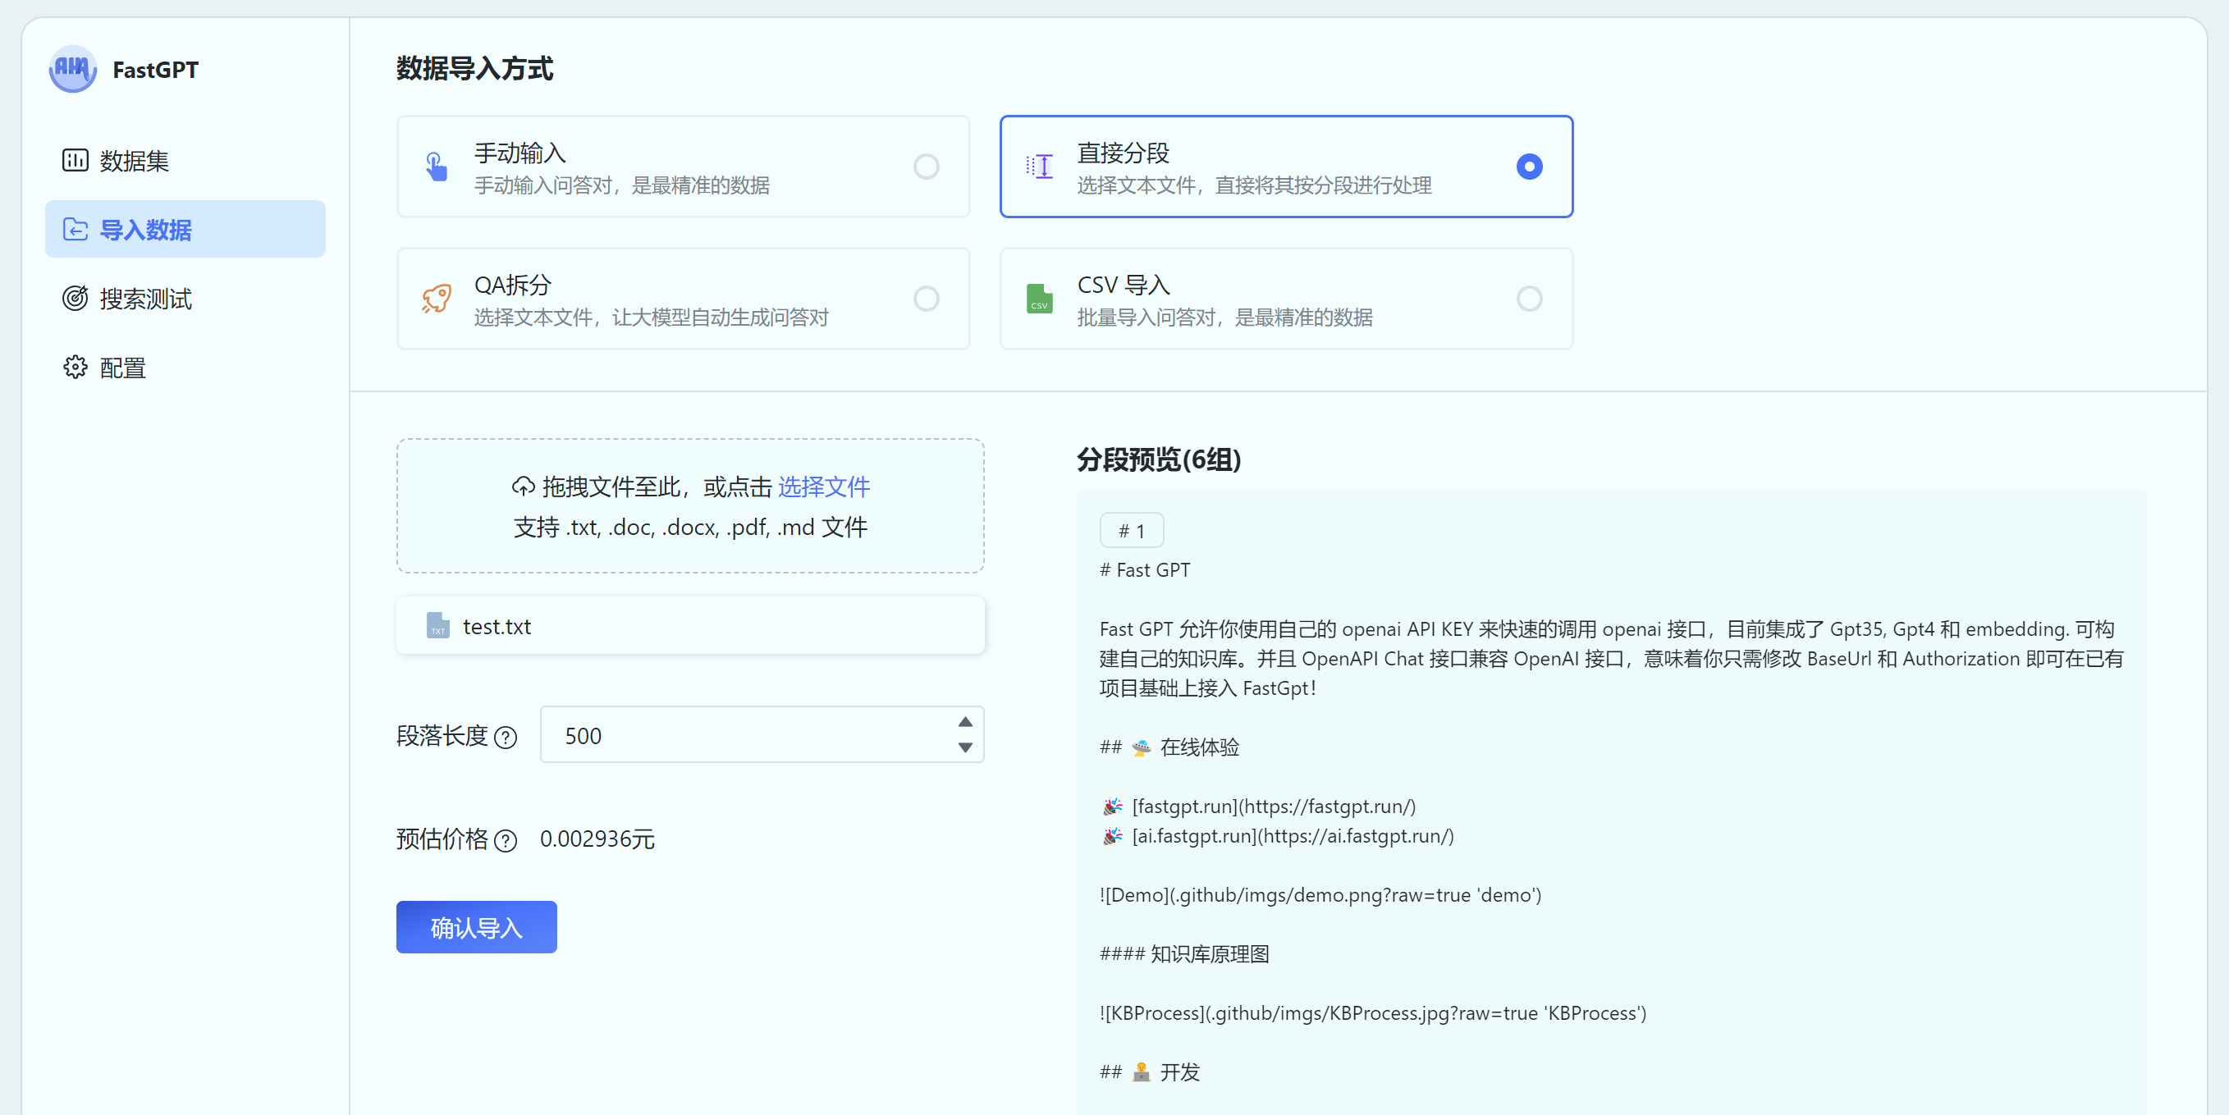
Task: Click the paragraph length help question mark
Action: coord(506,737)
